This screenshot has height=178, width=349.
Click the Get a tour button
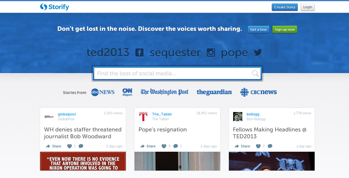point(258,29)
